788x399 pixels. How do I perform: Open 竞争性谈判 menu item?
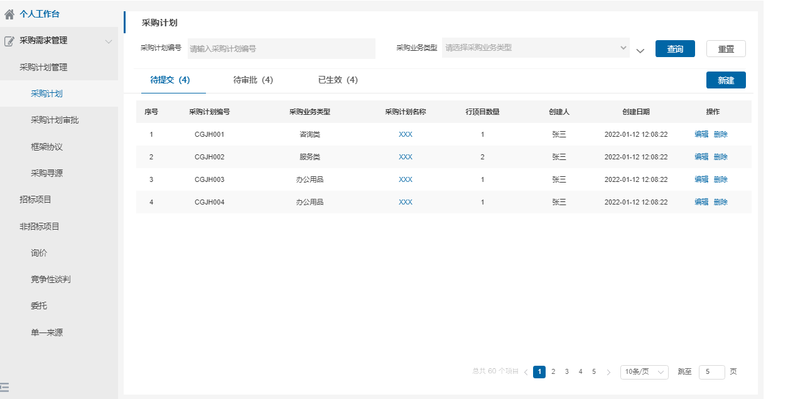coord(51,280)
